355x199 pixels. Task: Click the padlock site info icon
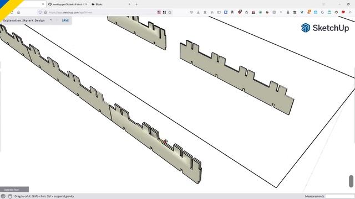45,12
